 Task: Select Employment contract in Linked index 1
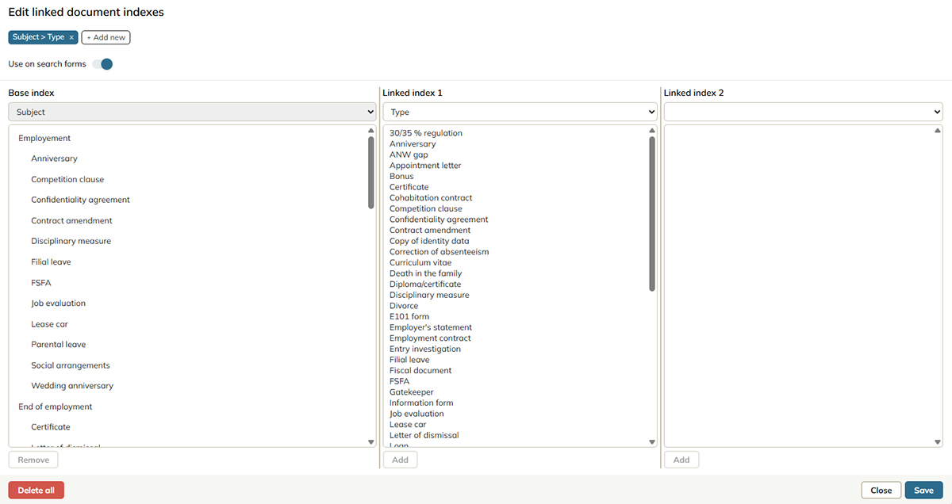[x=430, y=338]
